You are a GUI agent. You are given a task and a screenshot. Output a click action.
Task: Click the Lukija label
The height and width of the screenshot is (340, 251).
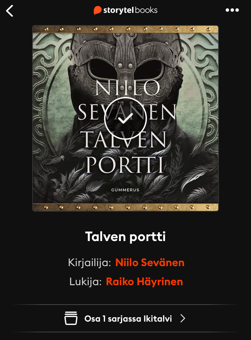(x=86, y=282)
